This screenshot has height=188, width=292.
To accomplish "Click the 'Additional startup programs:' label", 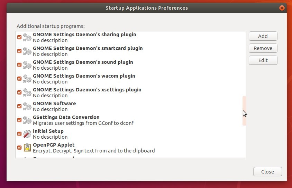I will point(51,26).
